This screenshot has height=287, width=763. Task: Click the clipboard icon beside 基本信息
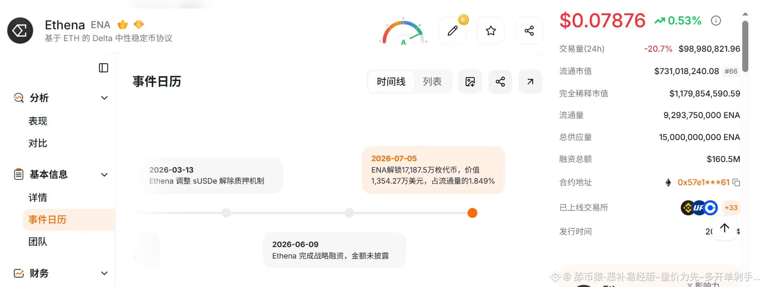click(19, 174)
